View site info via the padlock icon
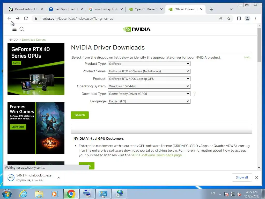This screenshot has height=199, width=265. pos(36,18)
